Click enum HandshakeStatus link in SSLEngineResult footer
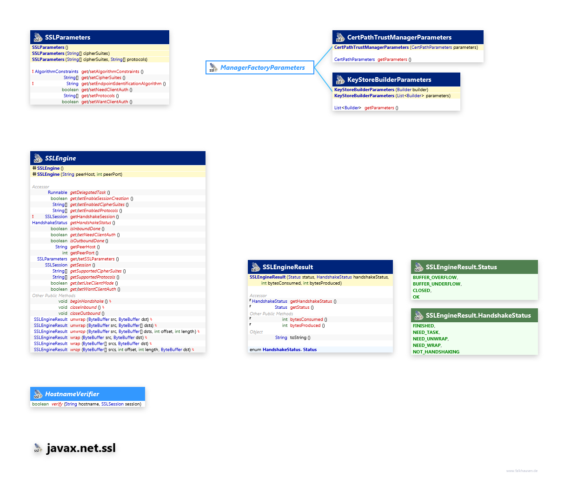This screenshot has width=564, height=492. click(x=281, y=350)
